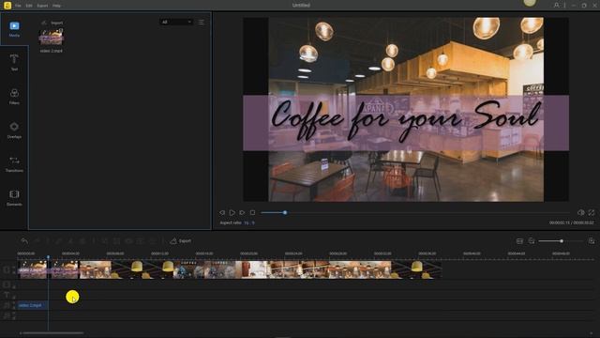Click the audio track music icon
600x338 pixels.
tap(7, 305)
